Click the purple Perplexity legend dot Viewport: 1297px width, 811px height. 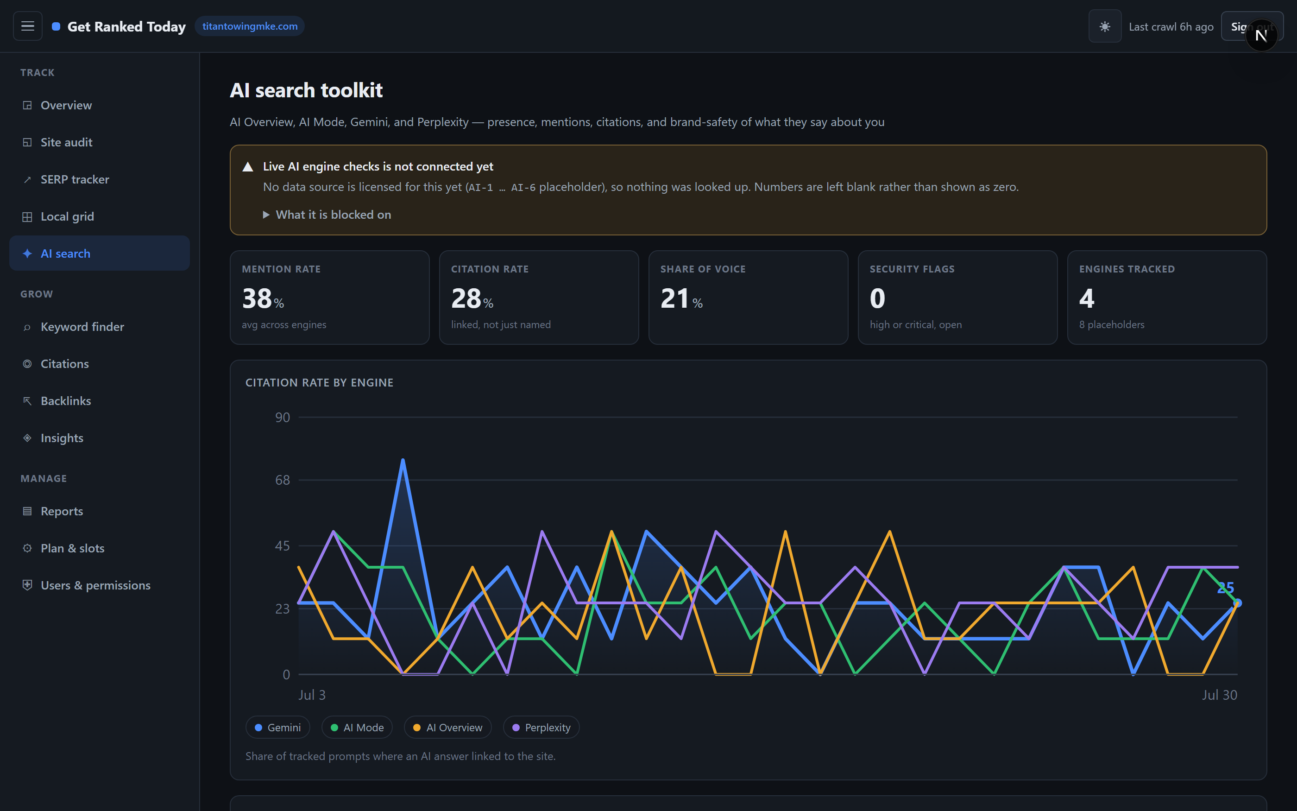pos(516,728)
